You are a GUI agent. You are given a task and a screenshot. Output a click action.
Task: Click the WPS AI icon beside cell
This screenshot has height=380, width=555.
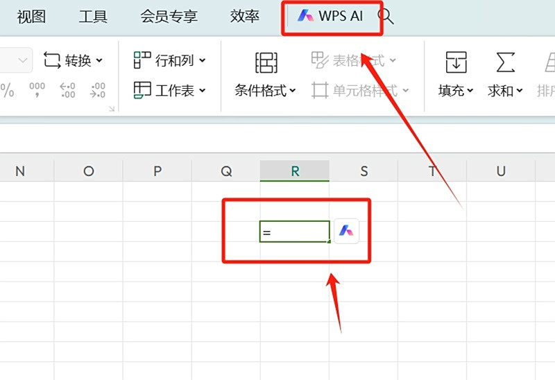[x=346, y=231]
